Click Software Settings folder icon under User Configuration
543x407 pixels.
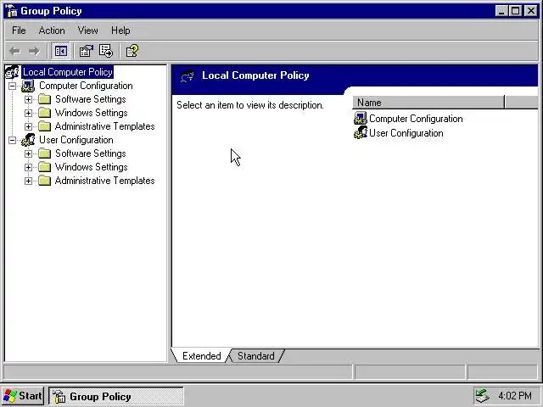point(44,153)
